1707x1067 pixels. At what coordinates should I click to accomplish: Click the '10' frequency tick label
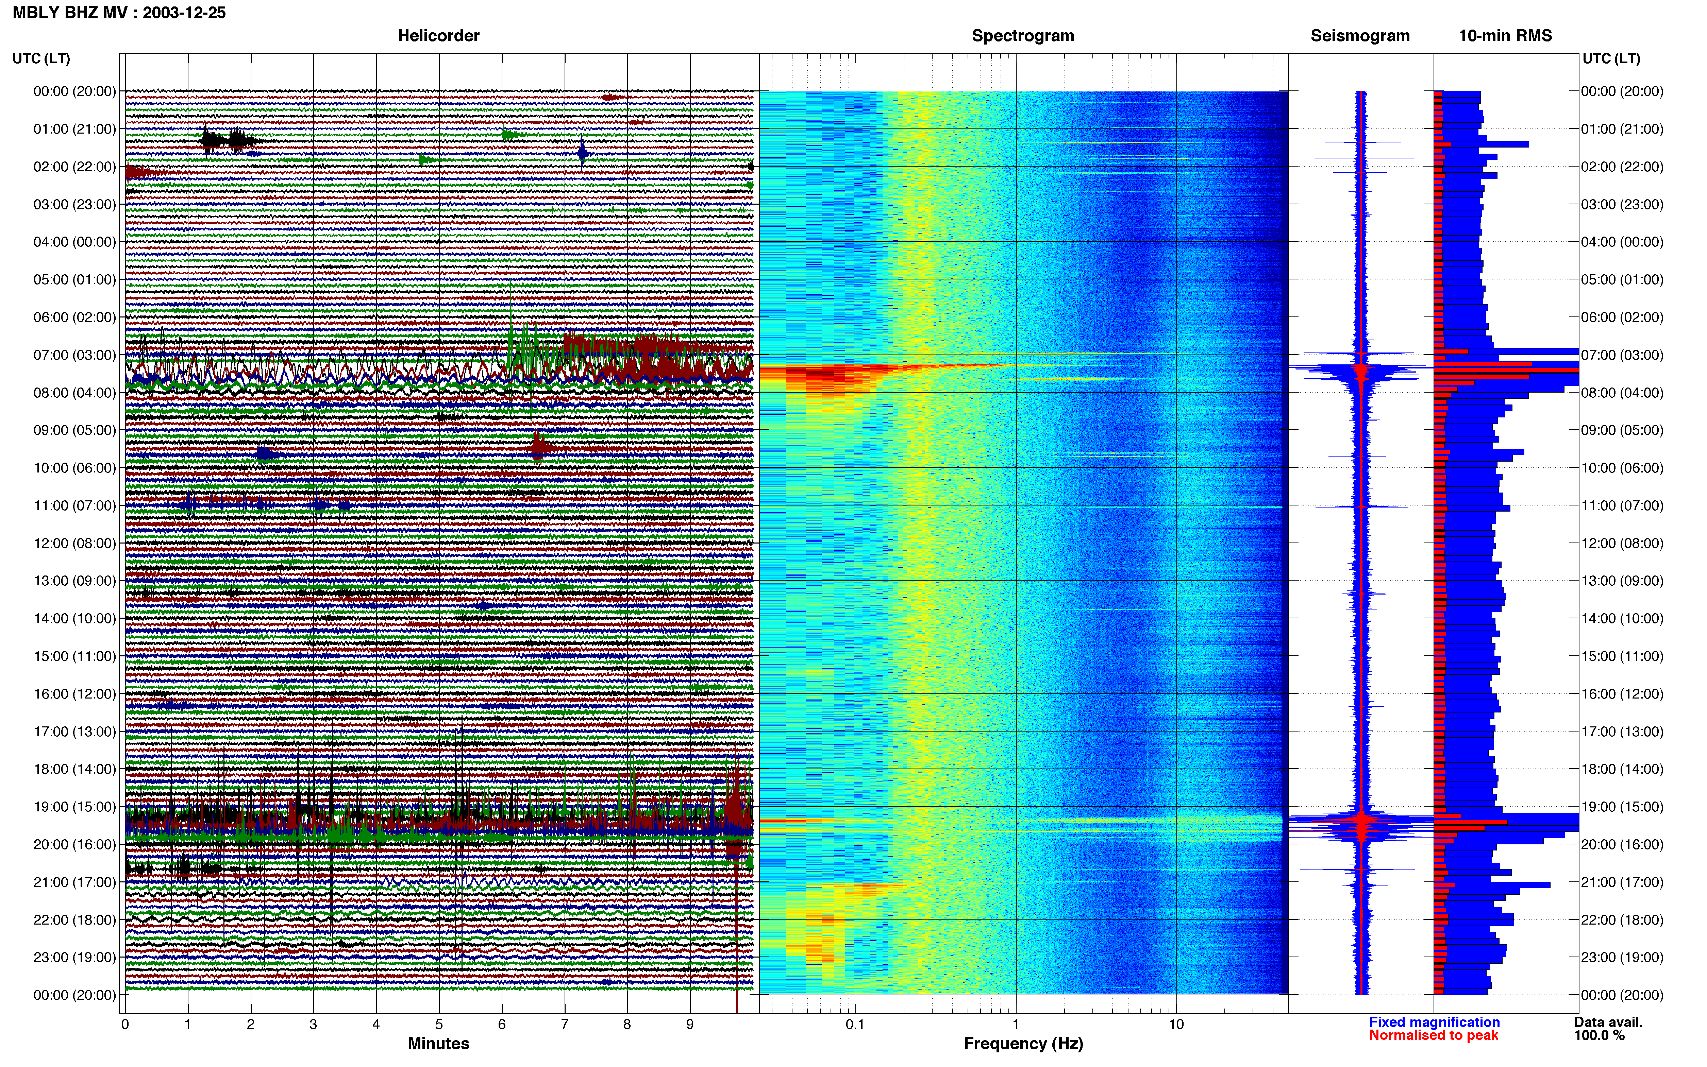1175,1024
